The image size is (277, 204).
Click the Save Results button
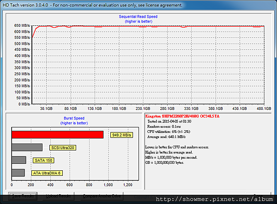[21, 197]
